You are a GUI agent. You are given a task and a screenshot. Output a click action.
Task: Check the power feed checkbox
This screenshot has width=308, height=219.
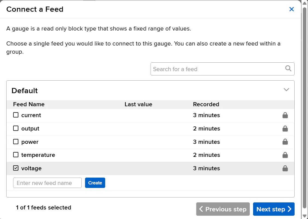16,141
